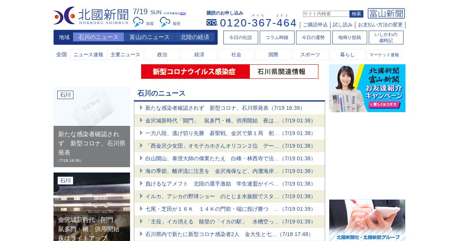The image size is (459, 241).
Task: Open the newspaper thumbnail card 新たな感染者確認されず
Action: (x=92, y=127)
